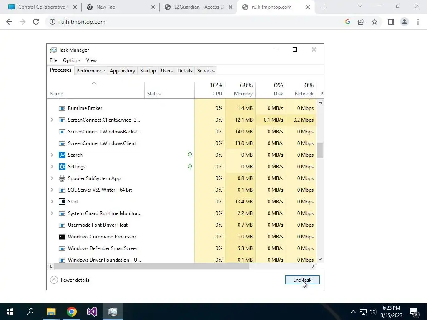The height and width of the screenshot is (320, 427).
Task: Click the Runtime Broker process icon
Action: (x=62, y=108)
